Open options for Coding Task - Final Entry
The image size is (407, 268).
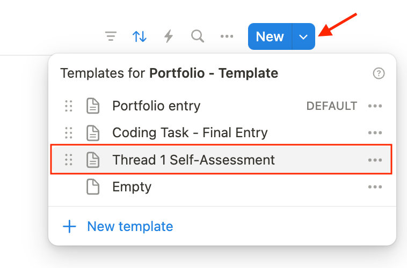click(375, 133)
